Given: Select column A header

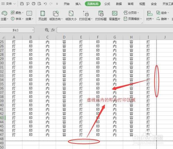Looking at the screenshot, I should tap(14, 38).
